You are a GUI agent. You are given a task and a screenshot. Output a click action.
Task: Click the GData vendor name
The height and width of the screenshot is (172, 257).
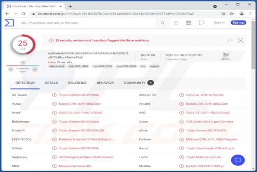coord(17,148)
